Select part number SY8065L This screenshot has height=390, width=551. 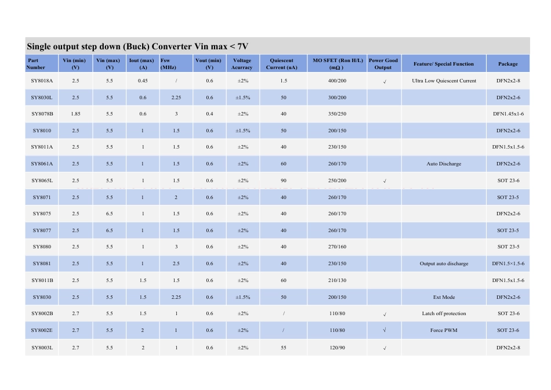[x=42, y=180]
